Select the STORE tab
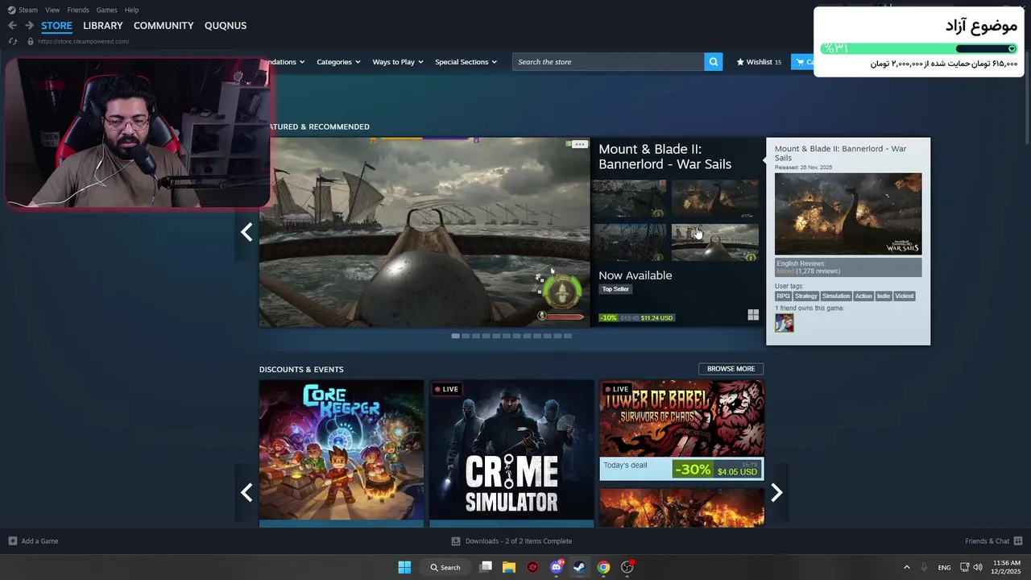1031x580 pixels. (56, 26)
